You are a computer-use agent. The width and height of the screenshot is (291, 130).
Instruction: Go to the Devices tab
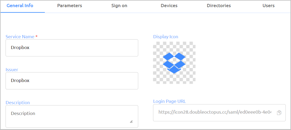[169, 6]
